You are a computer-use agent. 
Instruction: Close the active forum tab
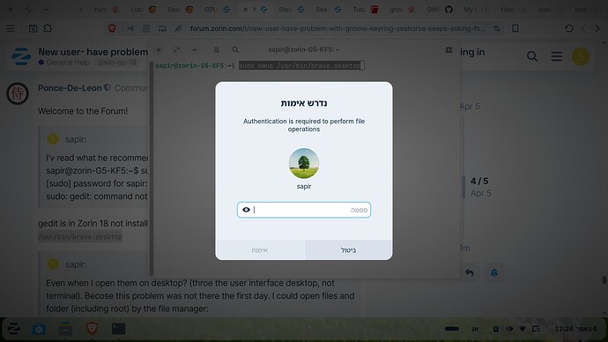[246, 10]
